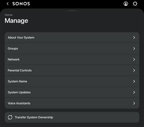Open the account profile icon
The height and width of the screenshot is (127, 144).
point(126,4)
